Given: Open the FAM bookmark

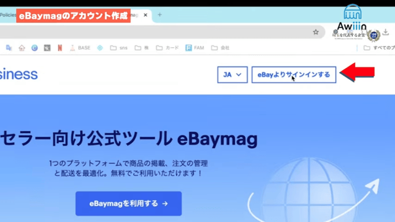Looking at the screenshot, I should tap(194, 48).
